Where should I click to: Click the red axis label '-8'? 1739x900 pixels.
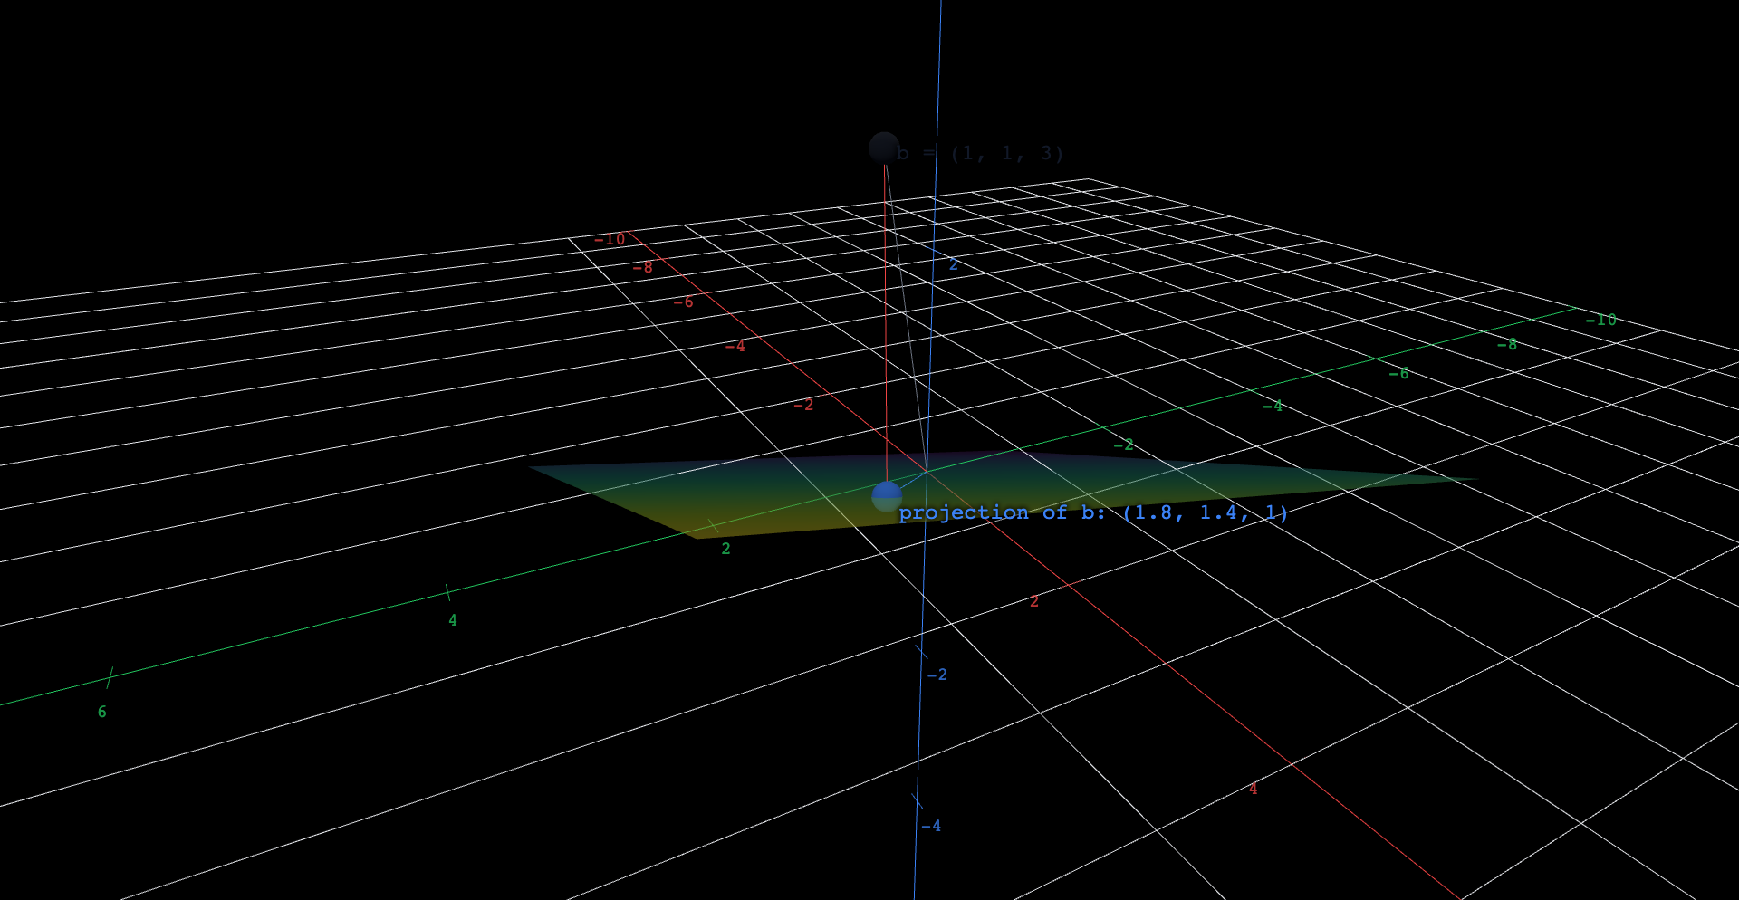(x=642, y=267)
